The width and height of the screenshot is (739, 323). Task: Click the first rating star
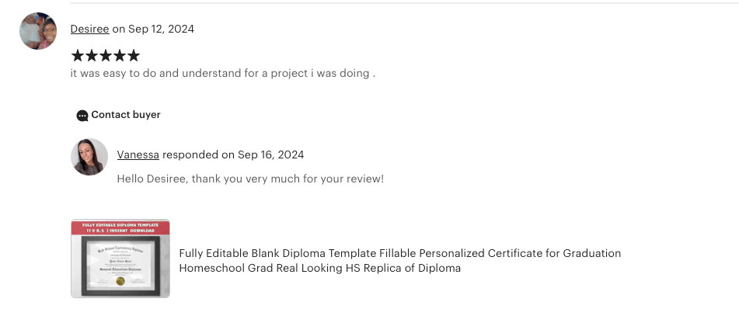(77, 56)
